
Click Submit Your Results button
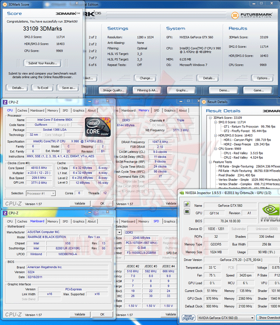point(43,63)
